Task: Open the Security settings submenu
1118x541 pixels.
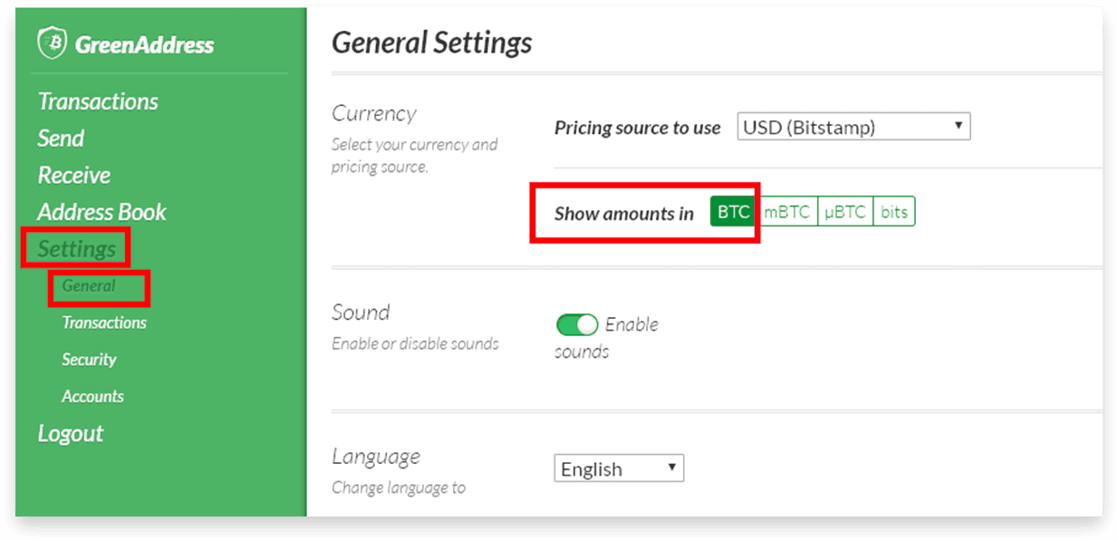Action: click(x=89, y=360)
